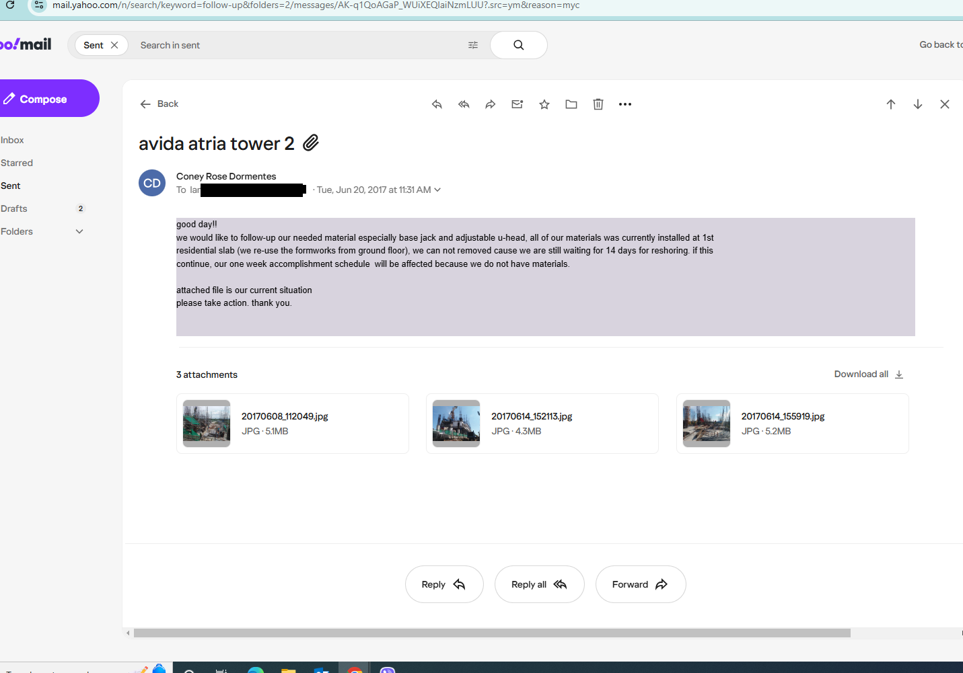Click the 'good day!!' line in the email
Viewport: 963px width, 673px height.
[x=197, y=225]
